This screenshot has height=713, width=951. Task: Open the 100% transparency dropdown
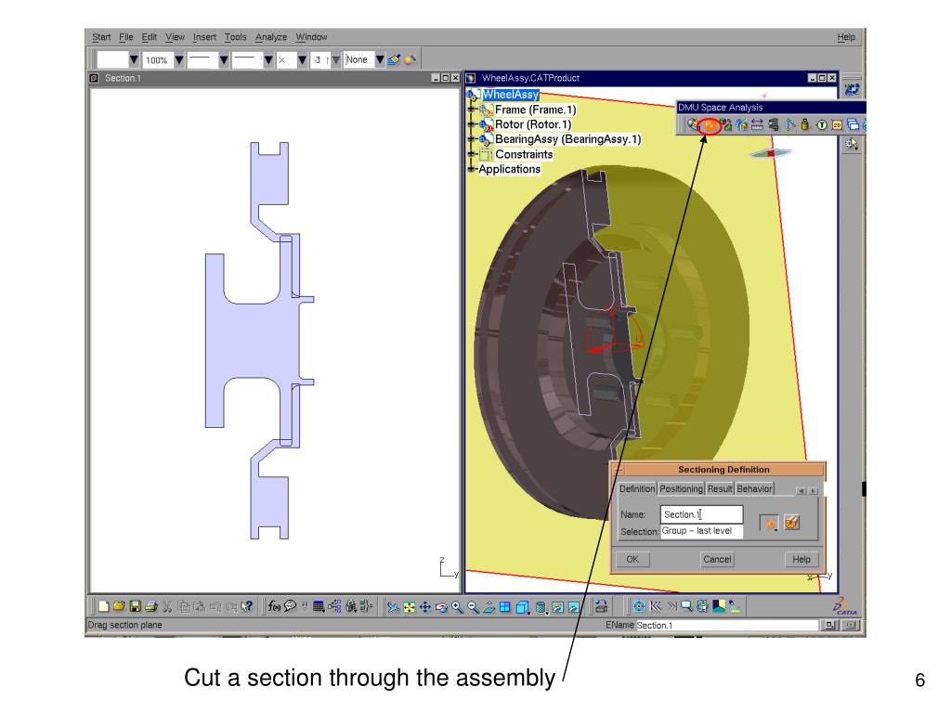point(179,60)
